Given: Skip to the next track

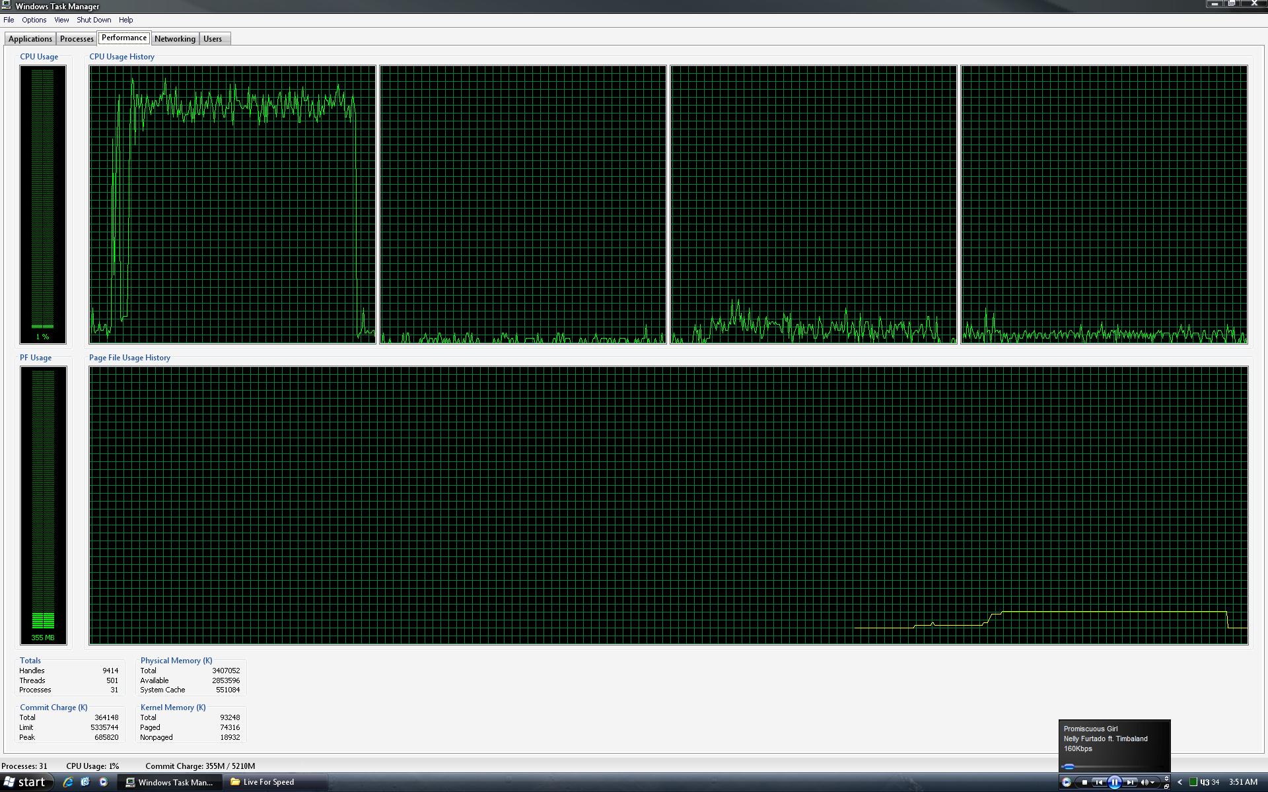Looking at the screenshot, I should [1131, 783].
